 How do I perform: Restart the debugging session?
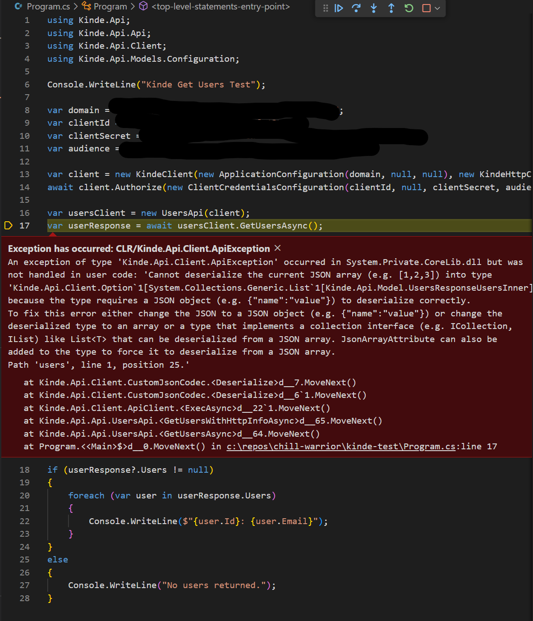(409, 8)
